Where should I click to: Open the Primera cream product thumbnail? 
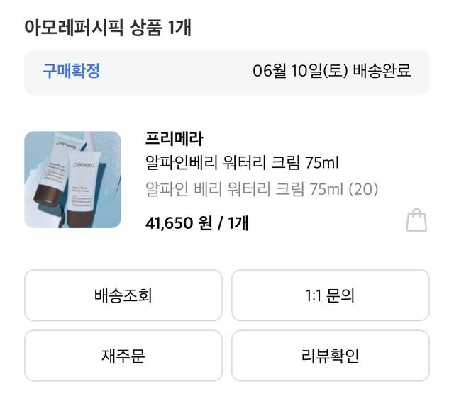(x=72, y=179)
